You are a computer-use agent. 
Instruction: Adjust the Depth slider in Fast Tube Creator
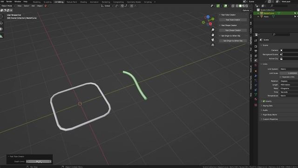tap(39, 161)
